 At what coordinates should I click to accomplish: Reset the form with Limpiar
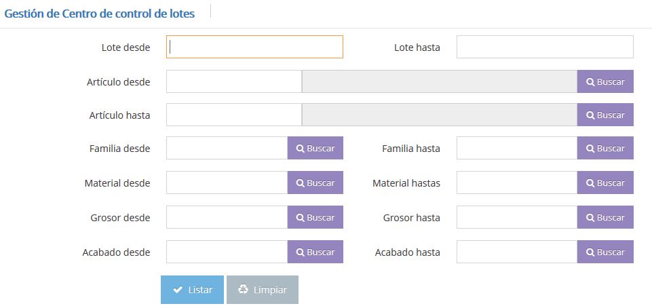[x=263, y=289]
